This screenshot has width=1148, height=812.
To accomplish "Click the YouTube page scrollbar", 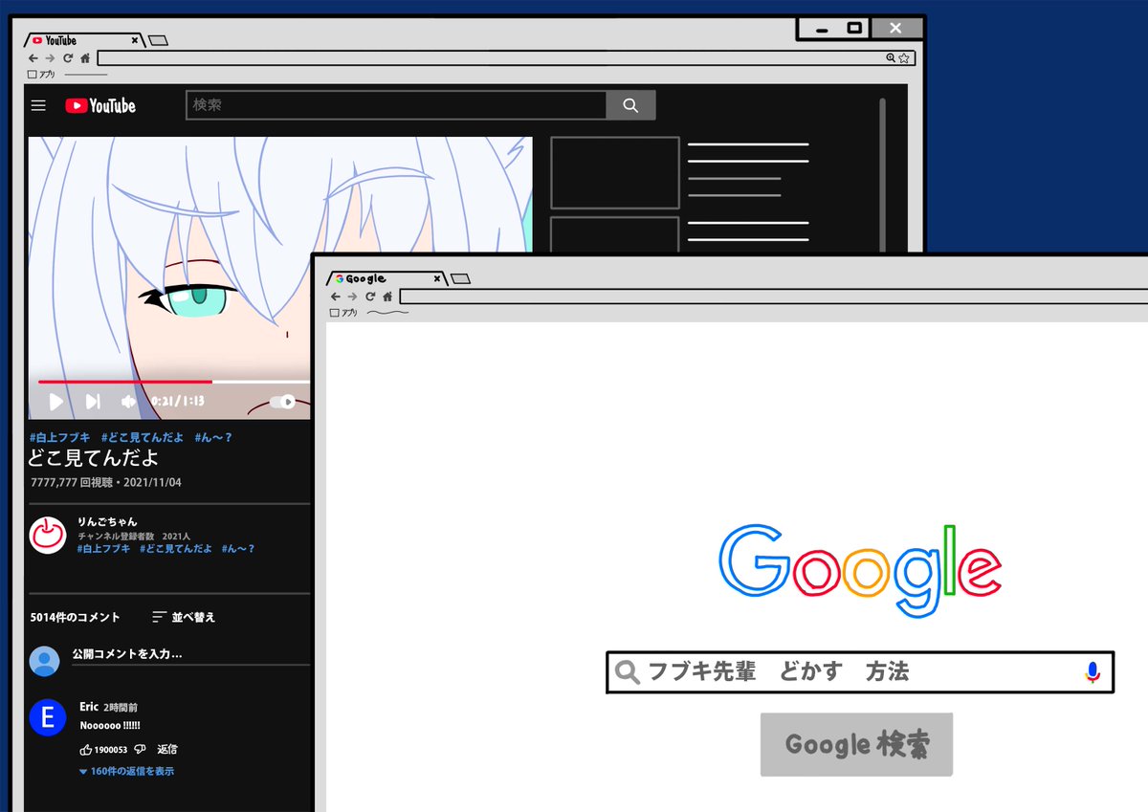I will (x=882, y=177).
